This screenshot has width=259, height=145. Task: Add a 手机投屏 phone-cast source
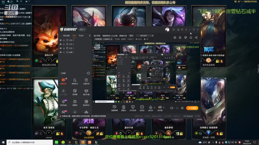coord(133,108)
